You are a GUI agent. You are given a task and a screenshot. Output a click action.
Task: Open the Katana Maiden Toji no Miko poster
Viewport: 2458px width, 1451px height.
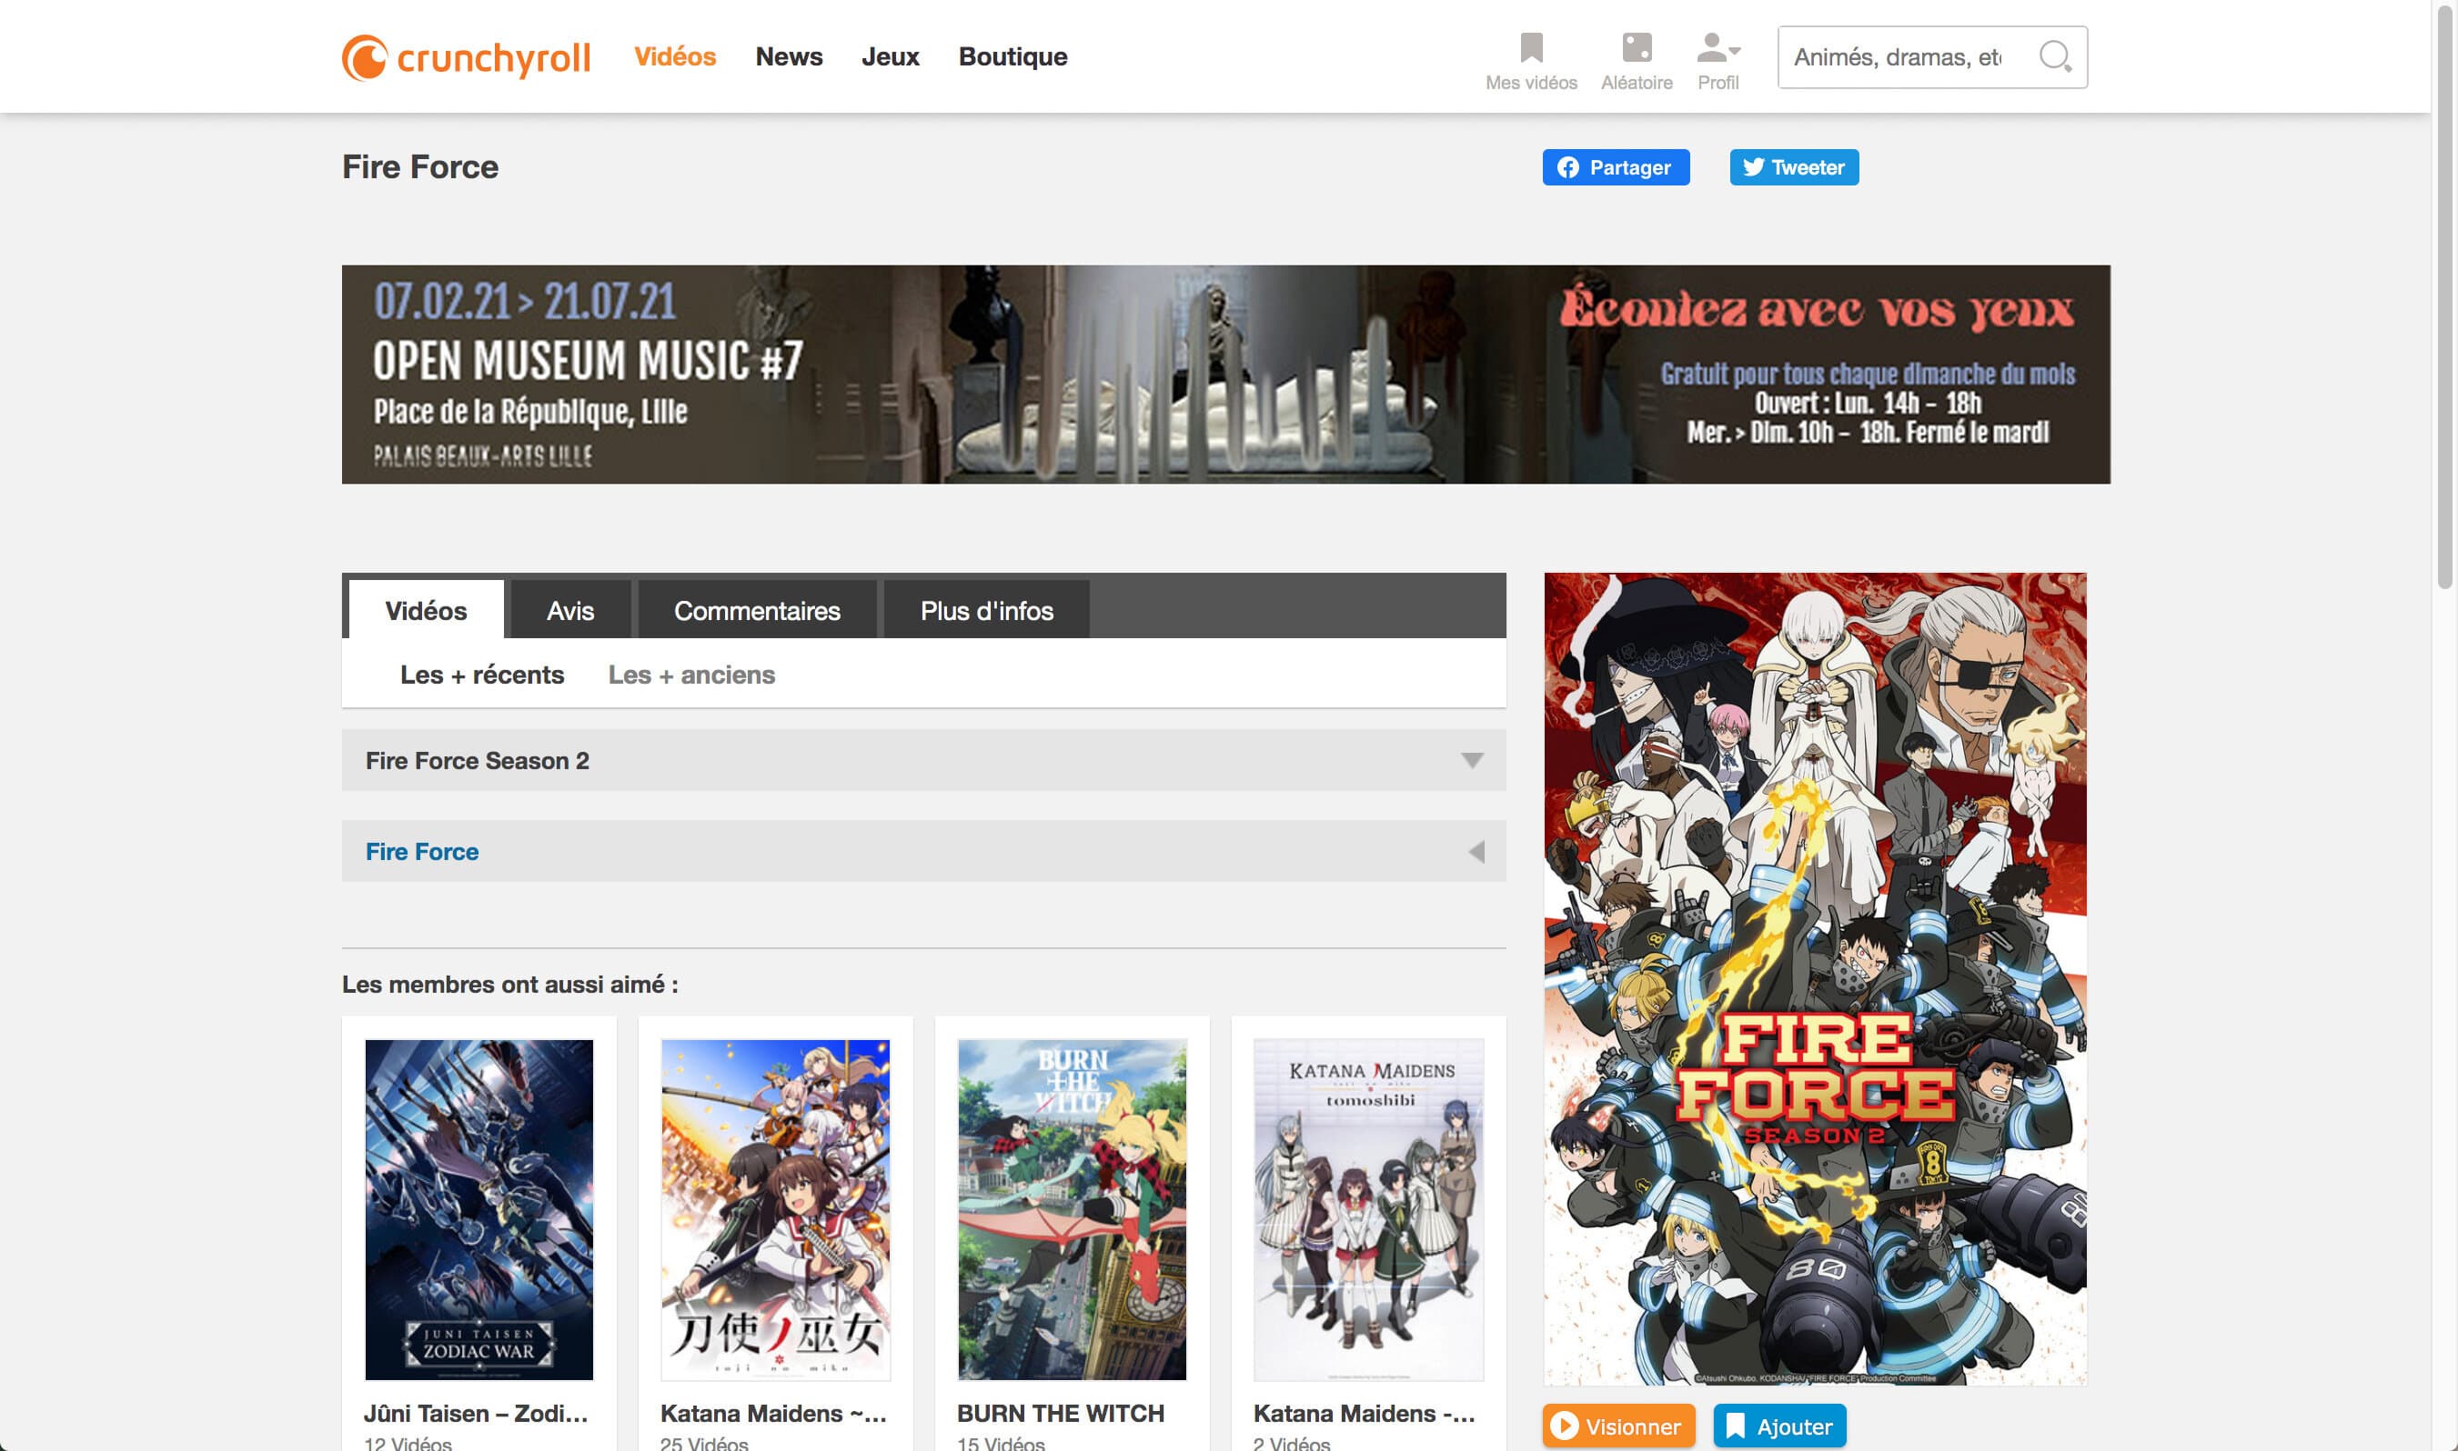click(776, 1209)
